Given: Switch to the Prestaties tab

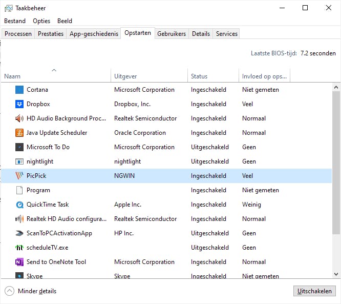Looking at the screenshot, I should (51, 34).
